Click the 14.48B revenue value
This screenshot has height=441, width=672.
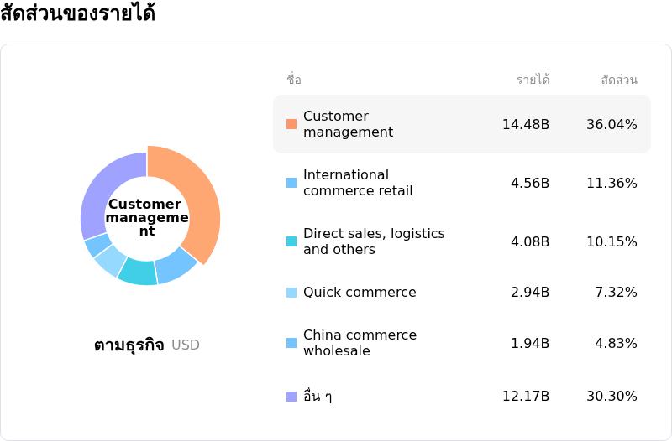click(x=526, y=124)
